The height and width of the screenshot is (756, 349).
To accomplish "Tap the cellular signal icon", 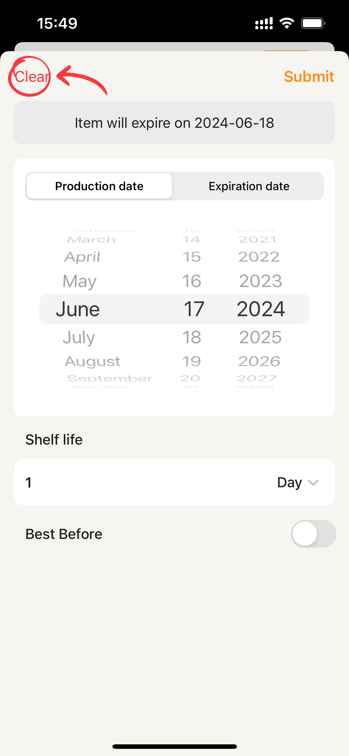I will pyautogui.click(x=264, y=23).
